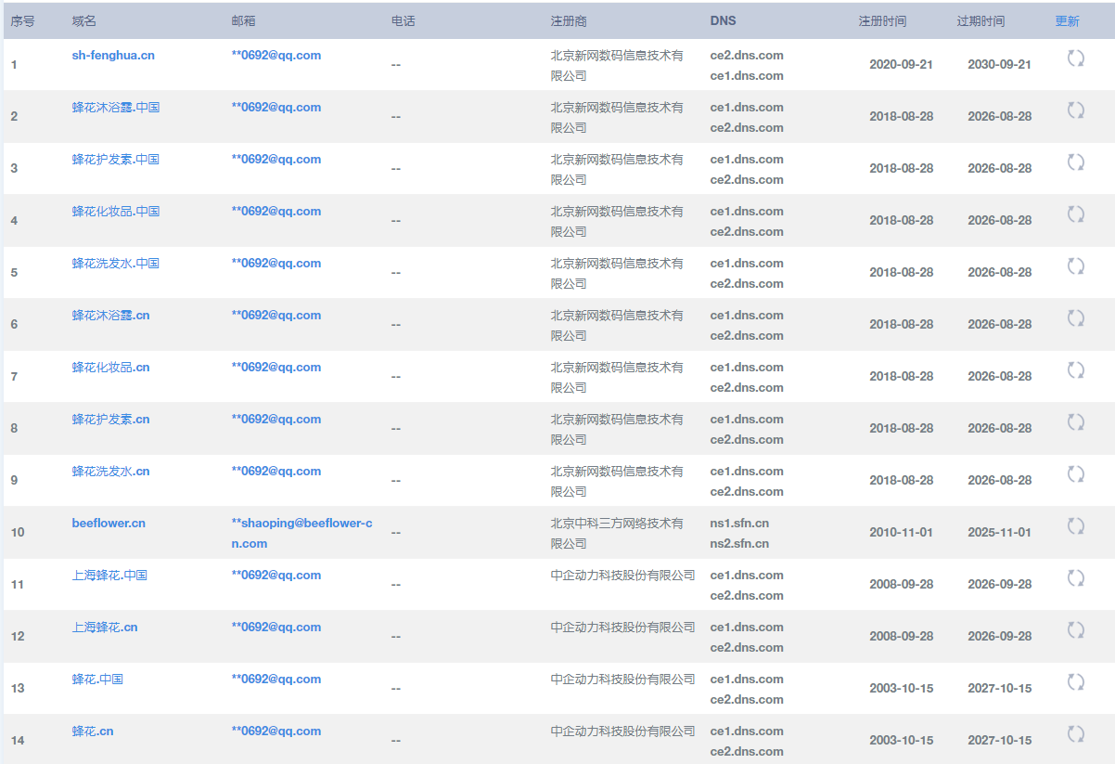This screenshot has width=1115, height=764.
Task: Click registrar 北京中科三方网络技术有限公司
Action: 617,533
